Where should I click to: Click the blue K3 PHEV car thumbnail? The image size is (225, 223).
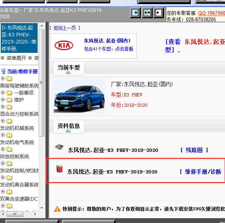[x=79, y=96]
